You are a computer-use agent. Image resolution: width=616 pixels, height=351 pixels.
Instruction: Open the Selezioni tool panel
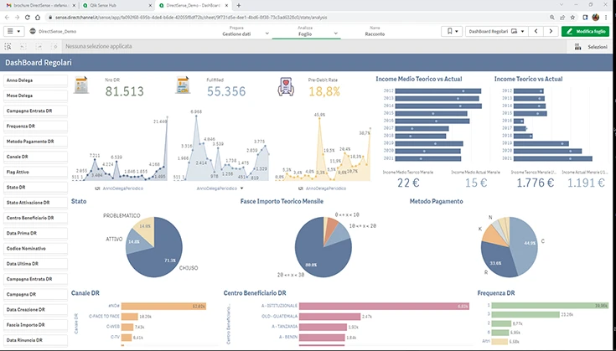[x=591, y=47]
